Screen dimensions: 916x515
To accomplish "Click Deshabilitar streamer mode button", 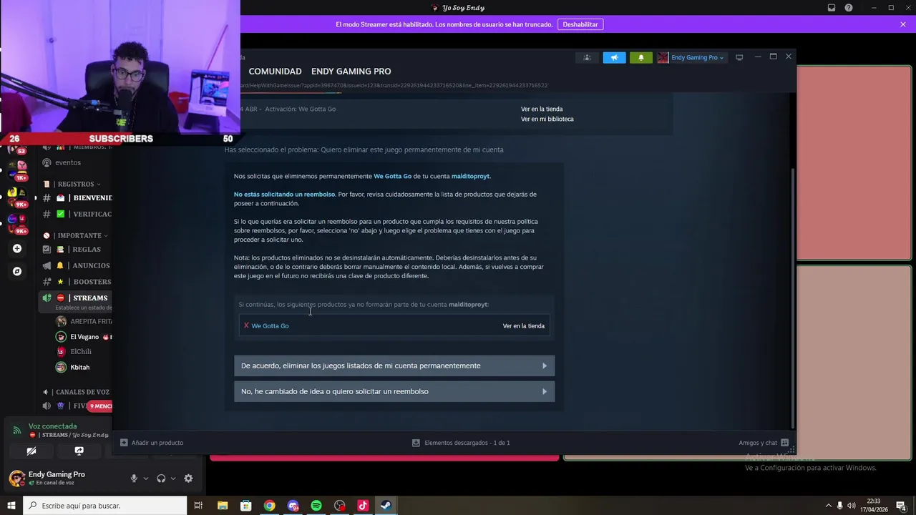I will pos(580,24).
